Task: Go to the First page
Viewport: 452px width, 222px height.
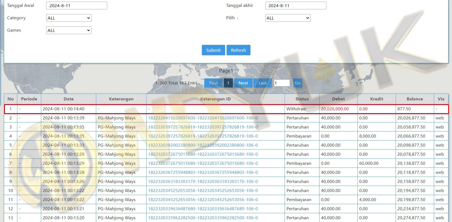Action: coord(213,83)
